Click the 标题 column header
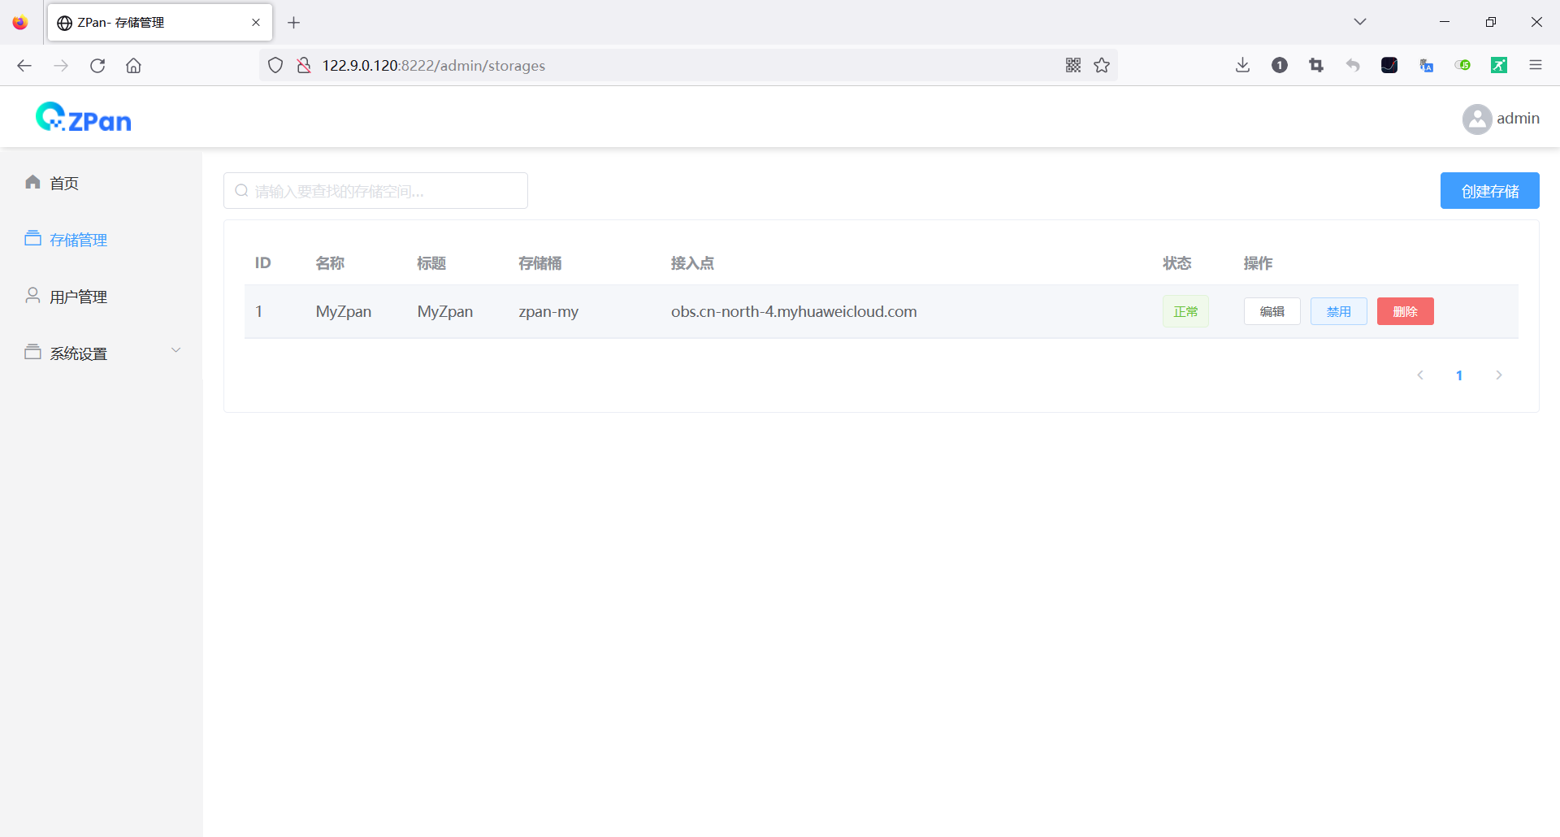 (x=431, y=262)
